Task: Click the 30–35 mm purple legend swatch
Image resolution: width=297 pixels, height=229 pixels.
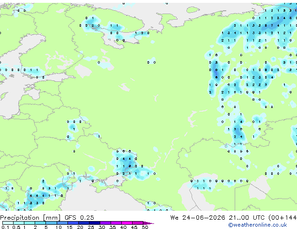Action: point(105,223)
